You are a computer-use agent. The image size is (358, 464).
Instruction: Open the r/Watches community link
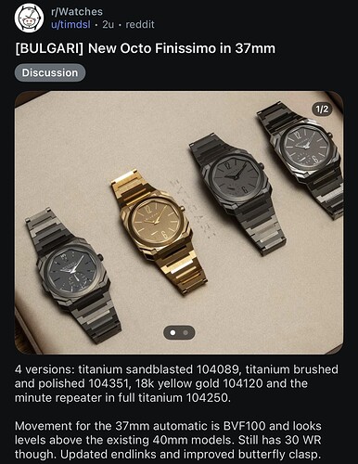pyautogui.click(x=77, y=12)
